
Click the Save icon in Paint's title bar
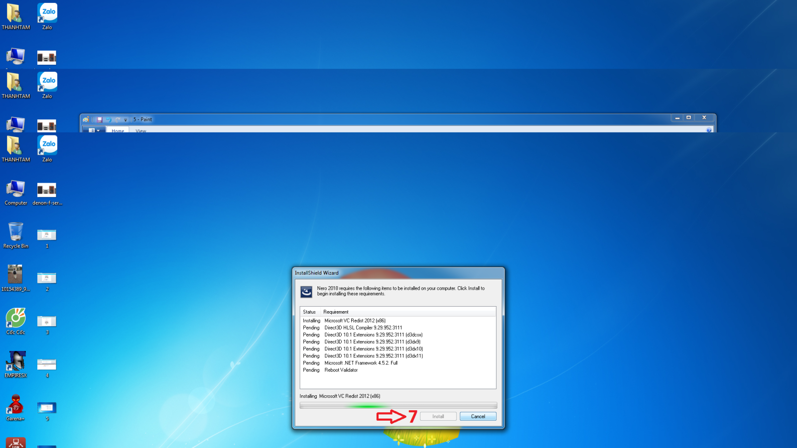tap(100, 119)
